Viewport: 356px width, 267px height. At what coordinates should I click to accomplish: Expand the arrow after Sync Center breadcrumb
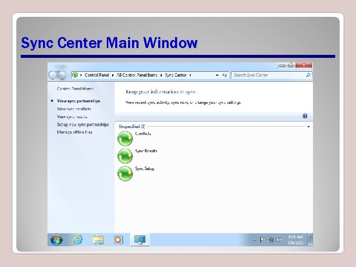(190, 75)
